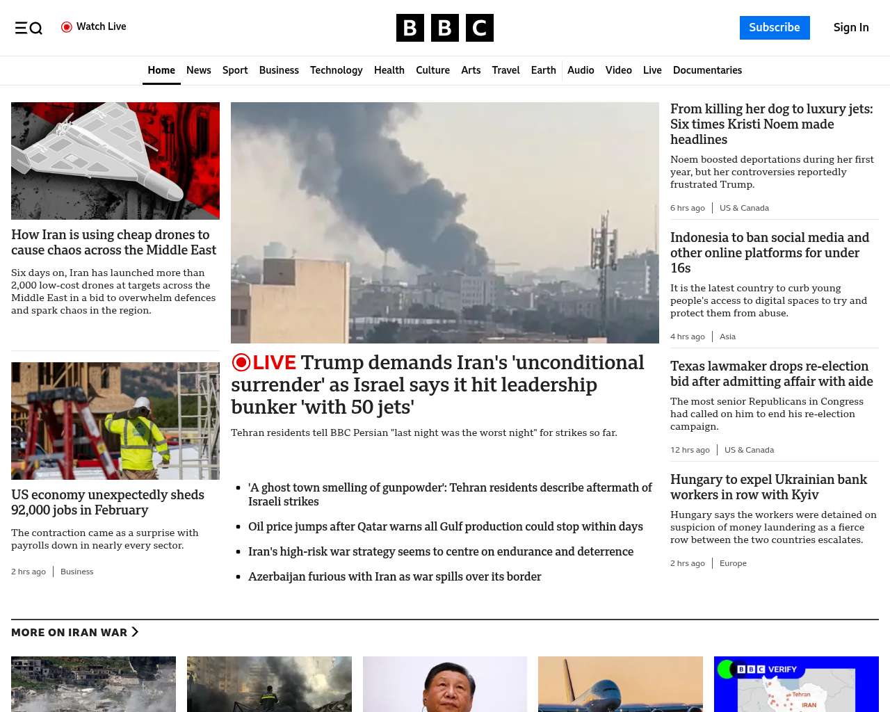Open 'US economy unexpectedly sheds 92,000 jobs' story
This screenshot has height=712, width=890.
108,503
